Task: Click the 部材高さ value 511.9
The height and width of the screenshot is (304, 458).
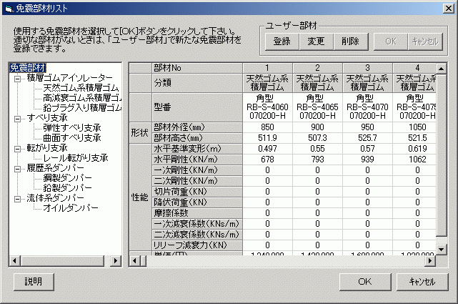Action: [267, 138]
